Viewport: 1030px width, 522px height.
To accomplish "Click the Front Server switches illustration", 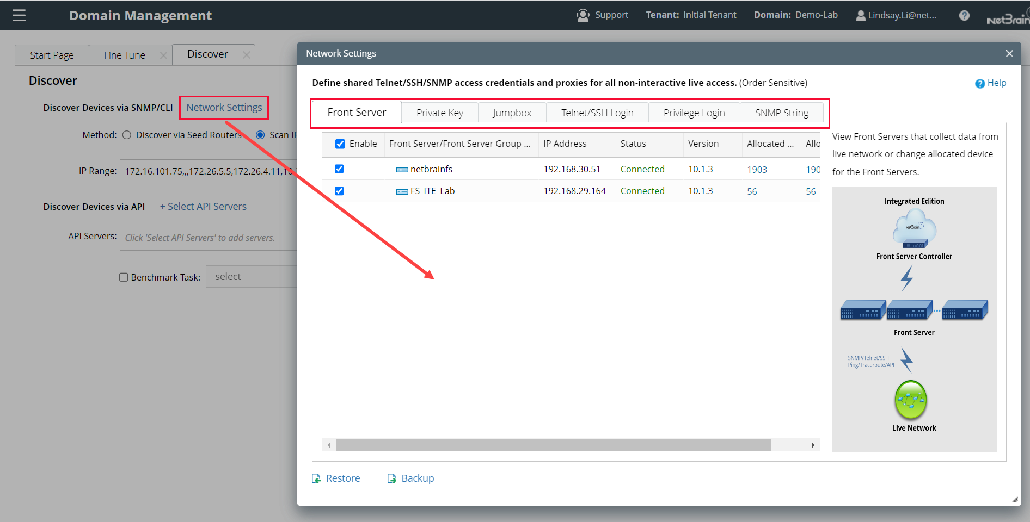I will (914, 310).
